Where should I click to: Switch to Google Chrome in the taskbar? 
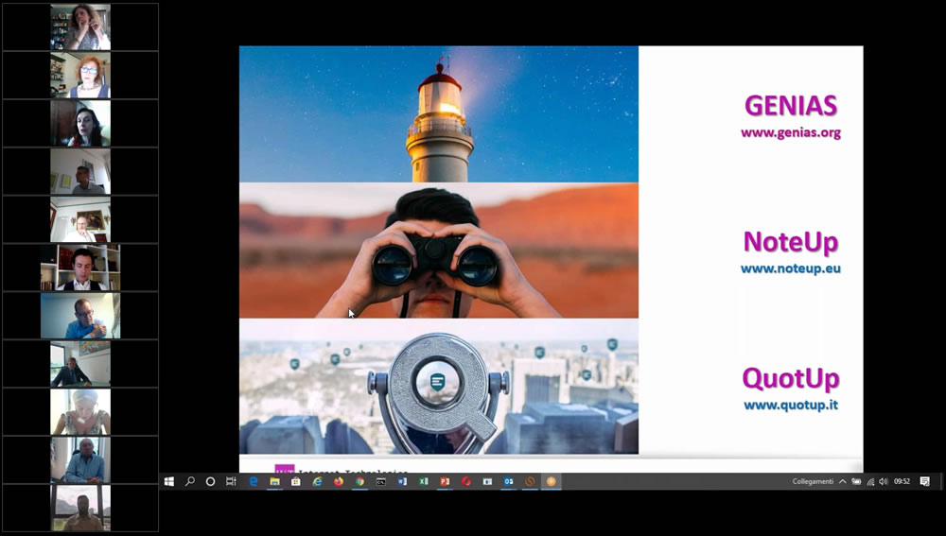coord(359,481)
